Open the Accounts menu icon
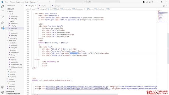This screenshot has height=95, width=169. (x=3, y=87)
